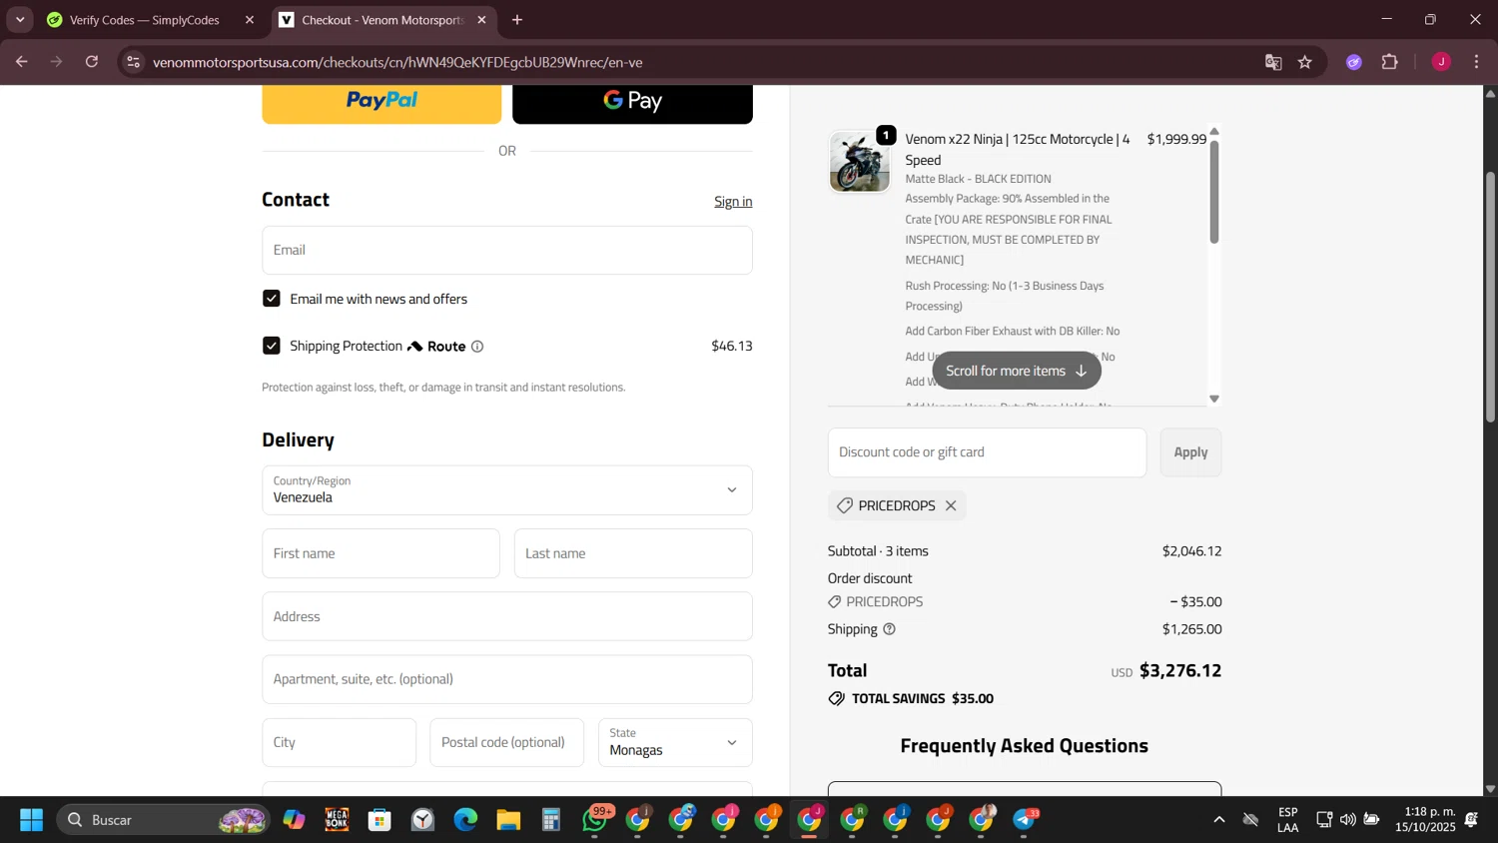The image size is (1498, 843).
Task: Open the Chrome profile avatar
Action: click(x=1441, y=62)
